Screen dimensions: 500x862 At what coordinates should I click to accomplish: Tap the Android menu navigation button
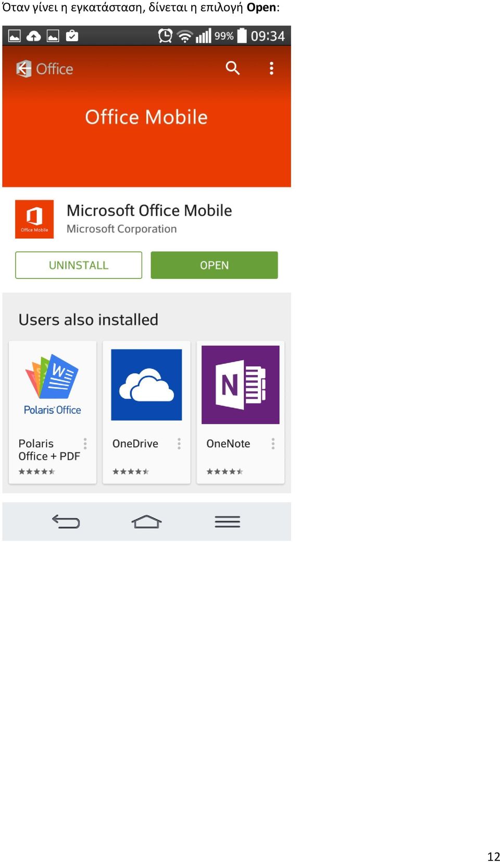(x=228, y=522)
